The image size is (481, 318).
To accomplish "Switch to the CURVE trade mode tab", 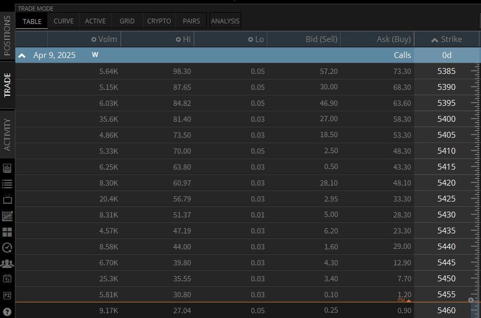I will point(63,21).
